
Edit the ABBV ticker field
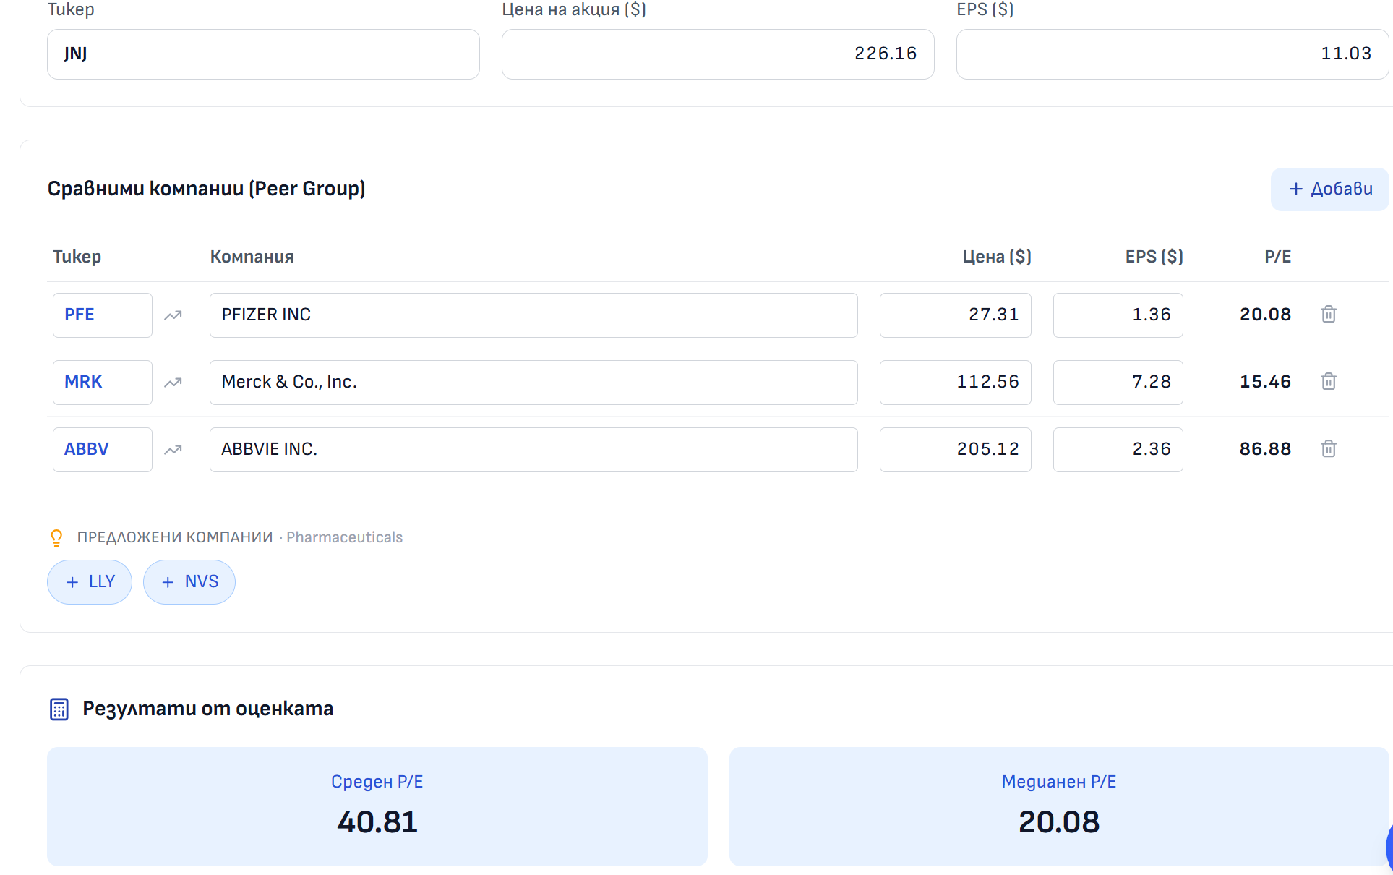click(x=103, y=450)
